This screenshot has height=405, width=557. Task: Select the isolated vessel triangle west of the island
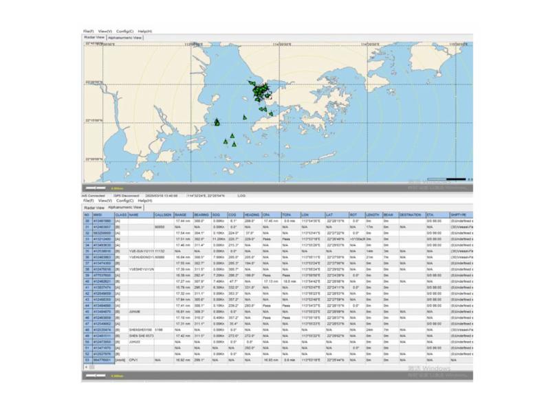coord(217,123)
